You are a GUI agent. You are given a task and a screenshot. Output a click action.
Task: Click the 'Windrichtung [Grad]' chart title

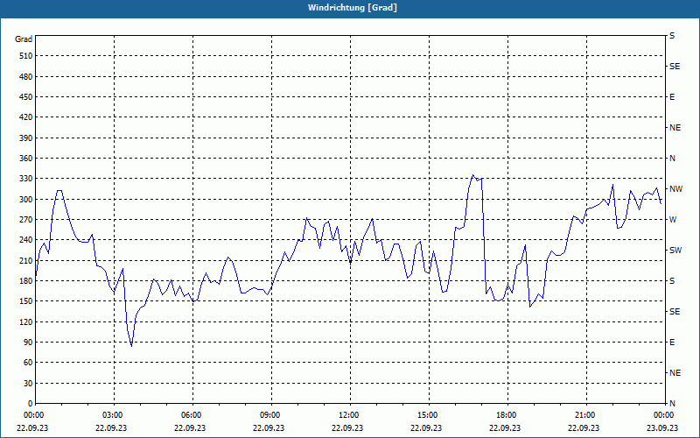[x=353, y=8]
